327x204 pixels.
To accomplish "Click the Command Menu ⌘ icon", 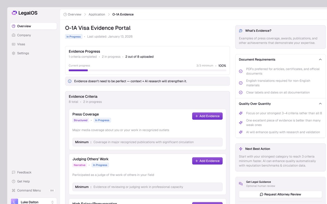I will click(14, 190).
